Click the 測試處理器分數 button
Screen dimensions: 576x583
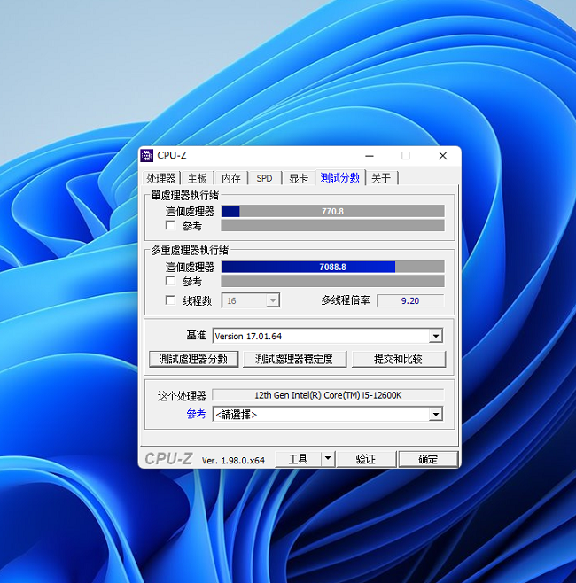[x=193, y=359]
